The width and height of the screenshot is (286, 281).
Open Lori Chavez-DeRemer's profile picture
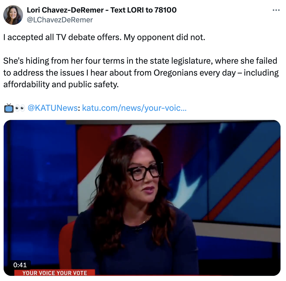[13, 15]
